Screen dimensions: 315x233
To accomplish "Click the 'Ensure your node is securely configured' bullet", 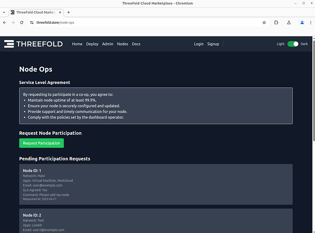I will (74, 106).
